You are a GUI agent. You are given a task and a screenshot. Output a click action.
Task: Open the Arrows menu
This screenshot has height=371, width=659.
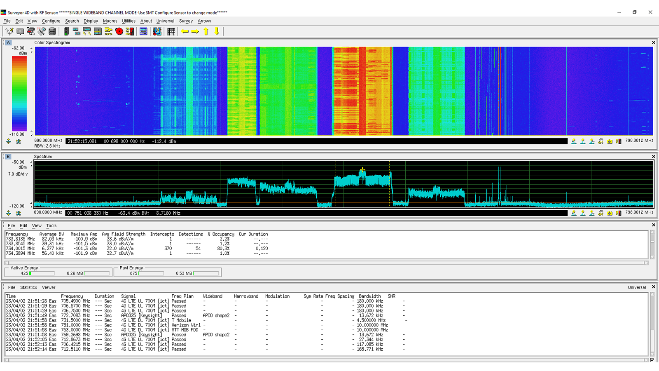204,21
